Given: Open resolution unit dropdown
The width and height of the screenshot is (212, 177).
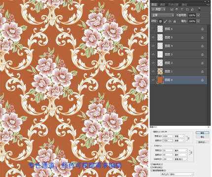Looking at the screenshot, I should click(181, 159).
